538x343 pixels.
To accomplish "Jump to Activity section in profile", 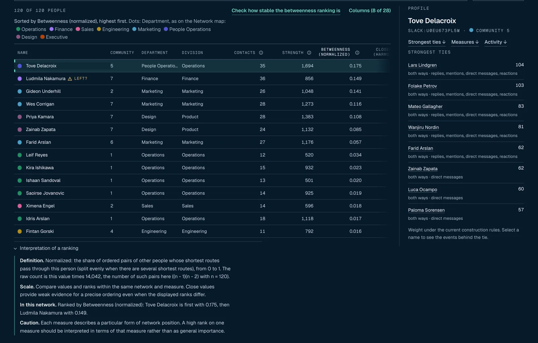I will point(496,42).
